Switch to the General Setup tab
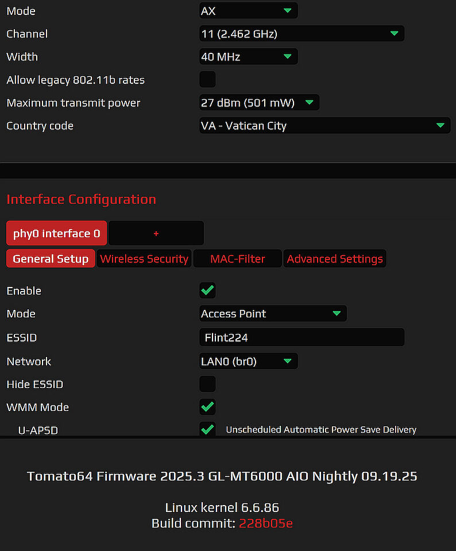The height and width of the screenshot is (551, 456). [x=51, y=259]
